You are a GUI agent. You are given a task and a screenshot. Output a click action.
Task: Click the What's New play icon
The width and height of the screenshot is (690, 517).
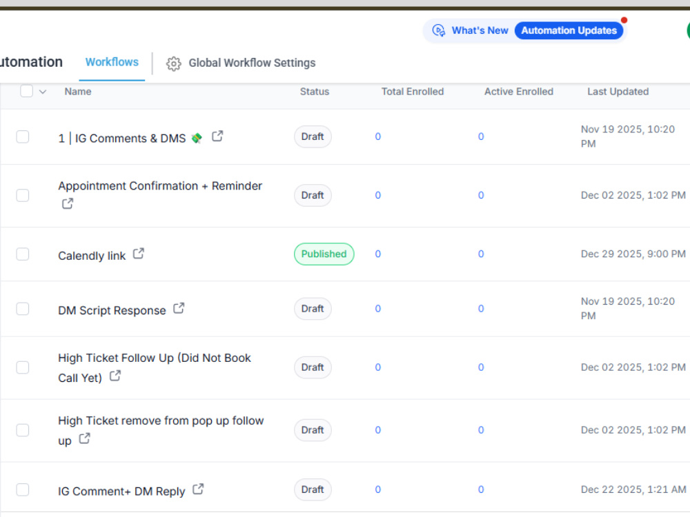(x=439, y=30)
